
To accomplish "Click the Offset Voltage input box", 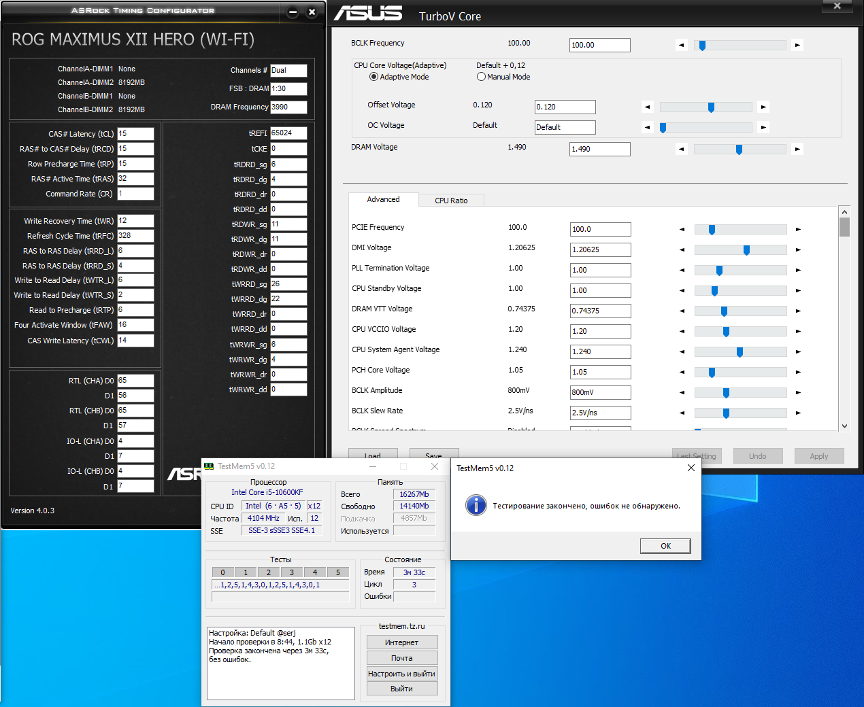I will pyautogui.click(x=565, y=107).
